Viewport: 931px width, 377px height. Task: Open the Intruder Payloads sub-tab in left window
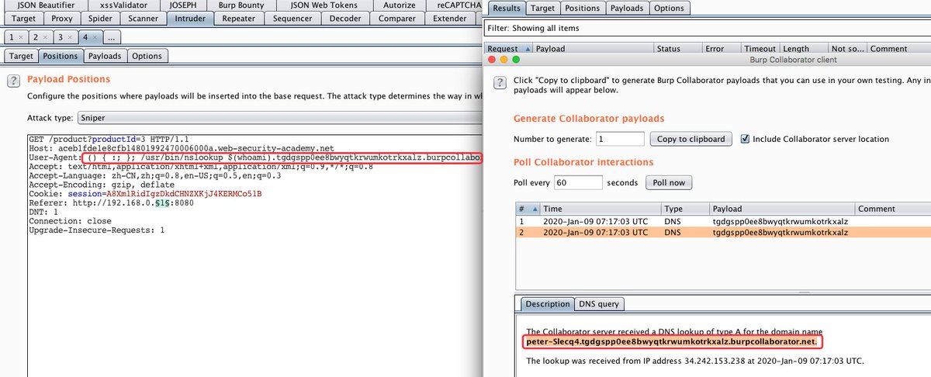[x=104, y=56]
